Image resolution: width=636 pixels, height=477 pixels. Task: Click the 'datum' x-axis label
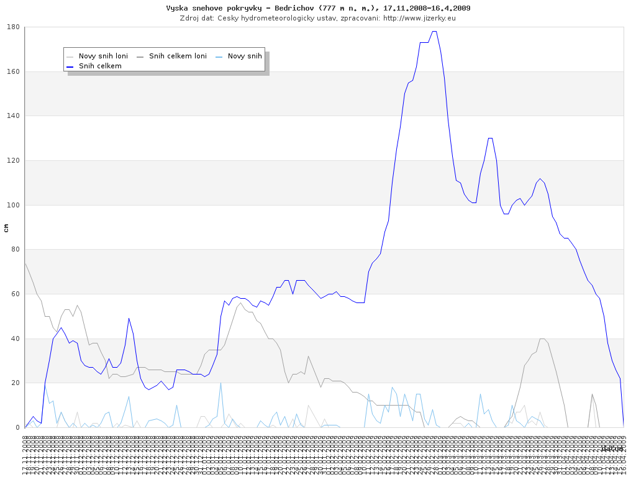(612, 448)
